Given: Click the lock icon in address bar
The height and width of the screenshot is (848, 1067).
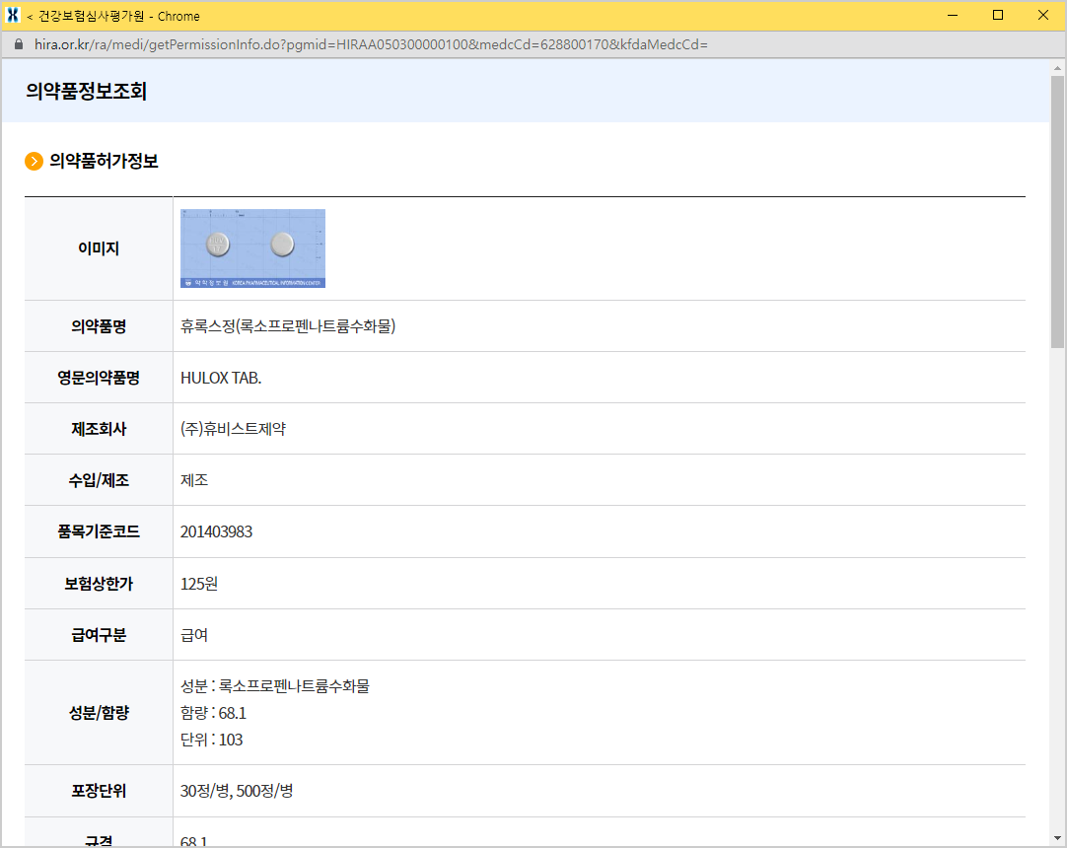Looking at the screenshot, I should 19,44.
